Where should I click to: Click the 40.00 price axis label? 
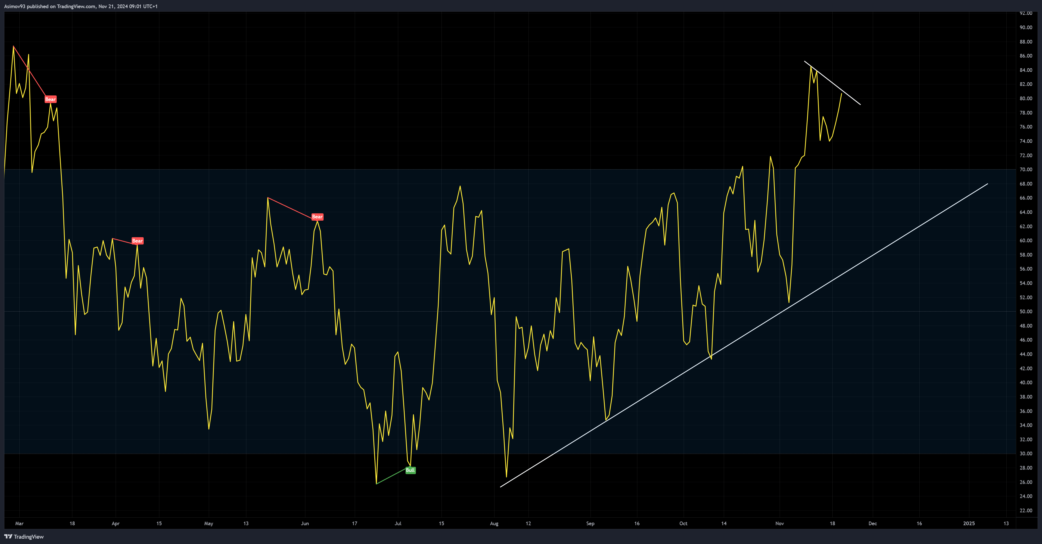pos(1026,382)
